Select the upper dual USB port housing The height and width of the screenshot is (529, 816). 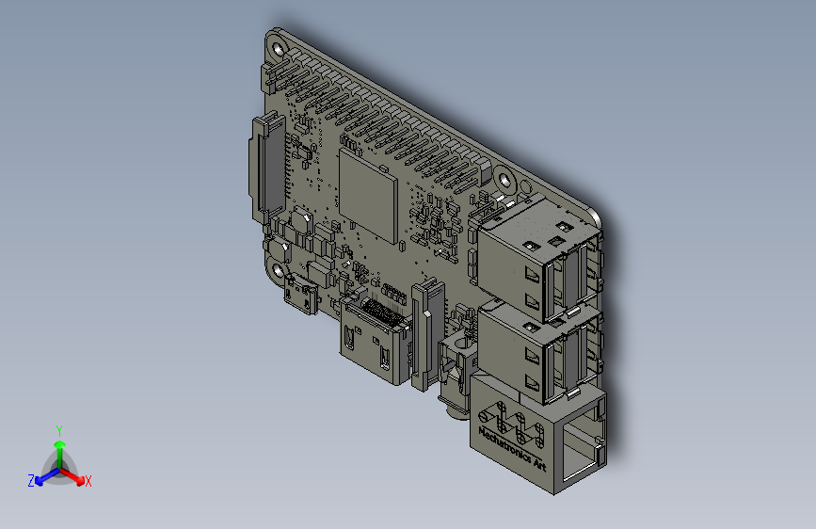pyautogui.click(x=539, y=259)
